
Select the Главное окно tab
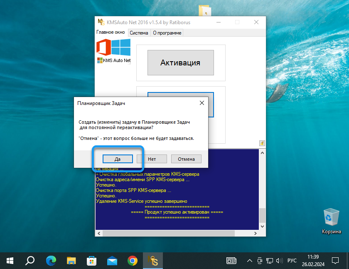[111, 32]
